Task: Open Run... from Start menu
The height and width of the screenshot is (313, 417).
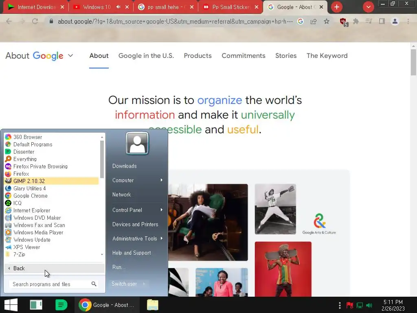Action: coord(119,267)
